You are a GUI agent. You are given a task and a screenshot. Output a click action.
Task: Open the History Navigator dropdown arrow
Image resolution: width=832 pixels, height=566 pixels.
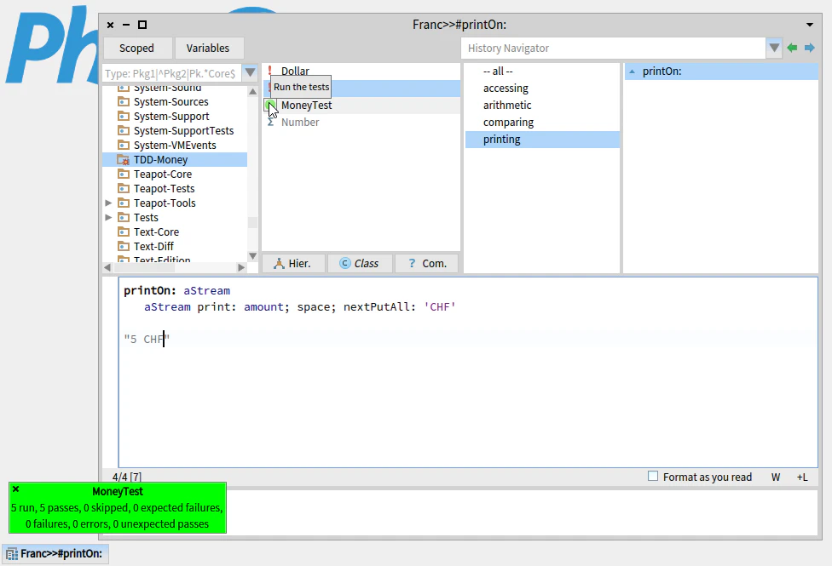774,49
